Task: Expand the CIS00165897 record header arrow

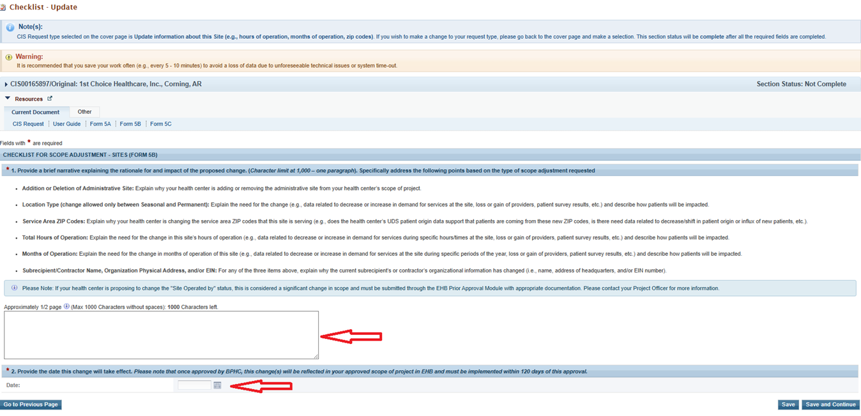Action: pos(6,84)
